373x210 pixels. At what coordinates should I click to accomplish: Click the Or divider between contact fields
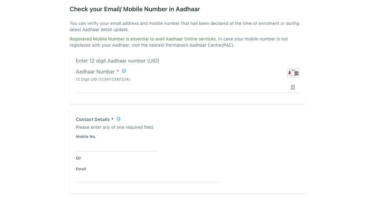(x=78, y=158)
